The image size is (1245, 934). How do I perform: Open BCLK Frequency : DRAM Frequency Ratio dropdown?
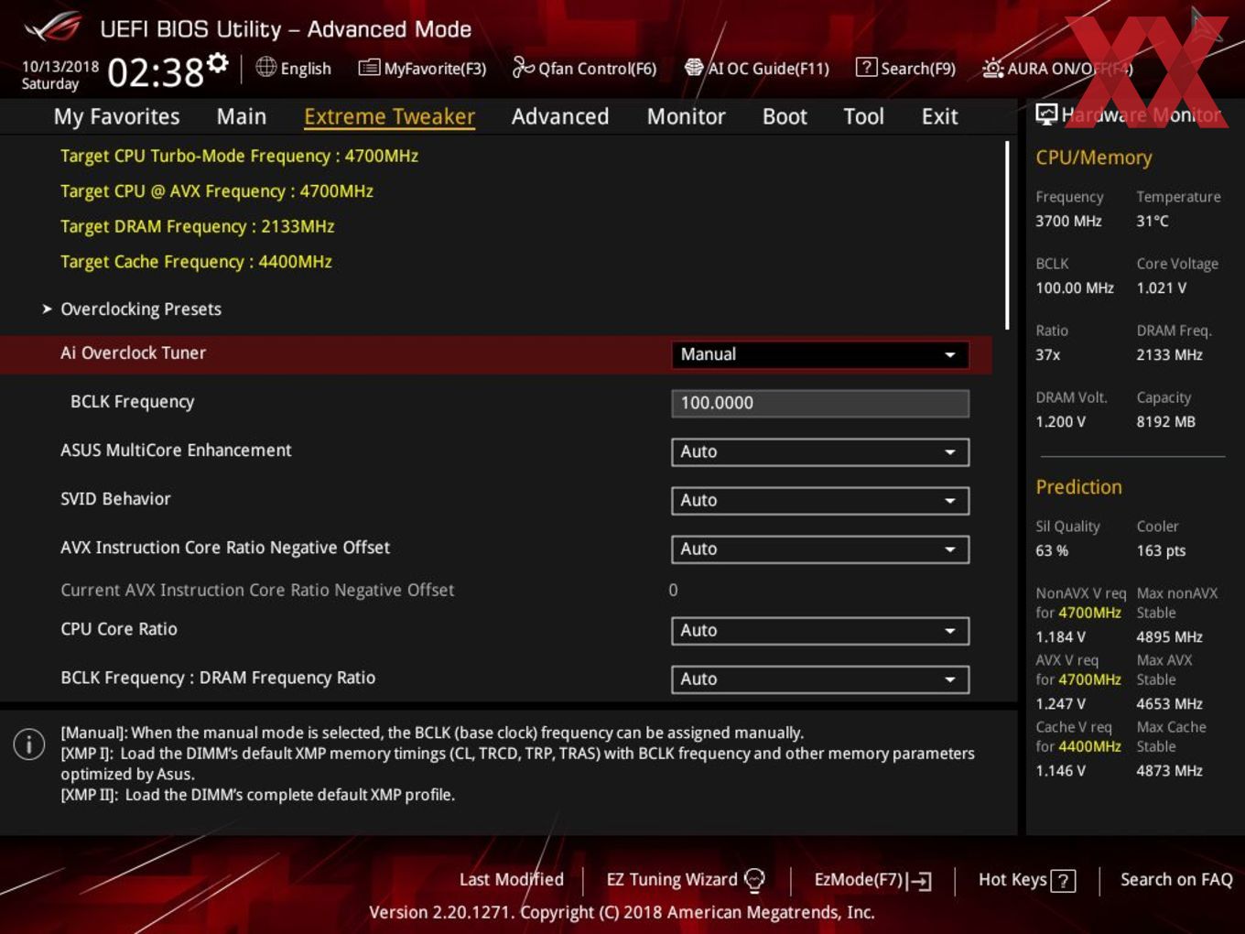[x=820, y=679]
